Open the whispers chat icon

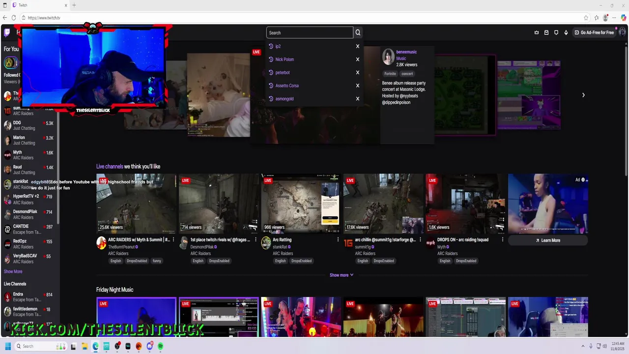coord(556,32)
